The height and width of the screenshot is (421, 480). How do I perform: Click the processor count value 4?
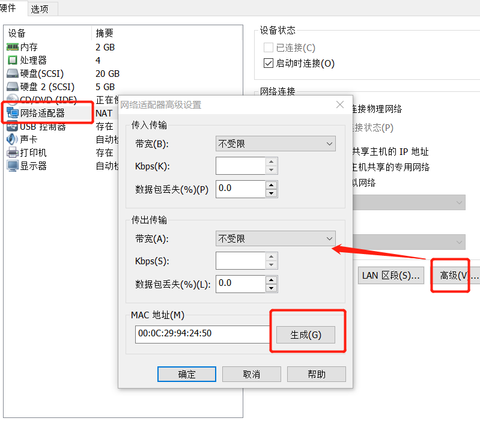coord(98,60)
